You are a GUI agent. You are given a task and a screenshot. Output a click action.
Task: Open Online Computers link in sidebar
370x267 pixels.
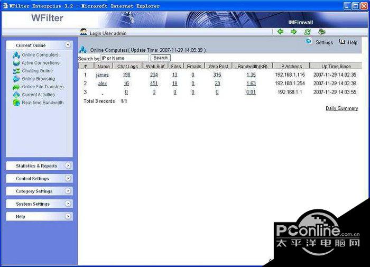40,55
